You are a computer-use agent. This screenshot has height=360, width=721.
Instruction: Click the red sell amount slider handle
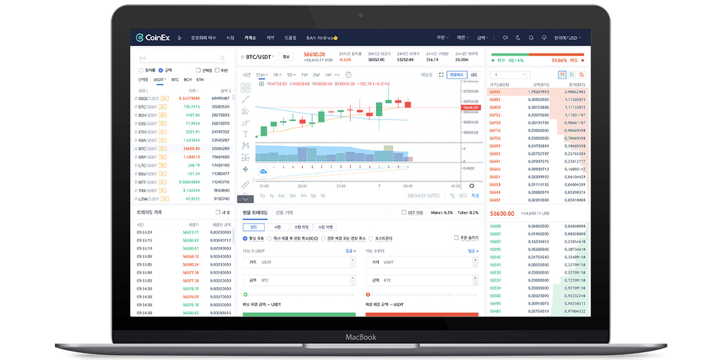368,295
